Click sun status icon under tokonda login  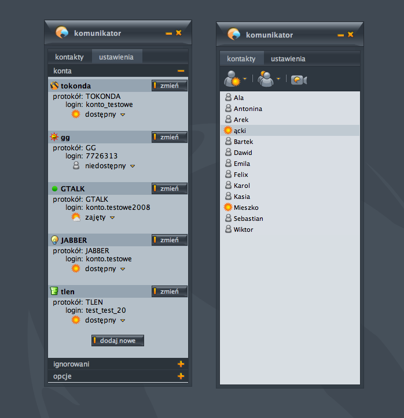pos(76,114)
